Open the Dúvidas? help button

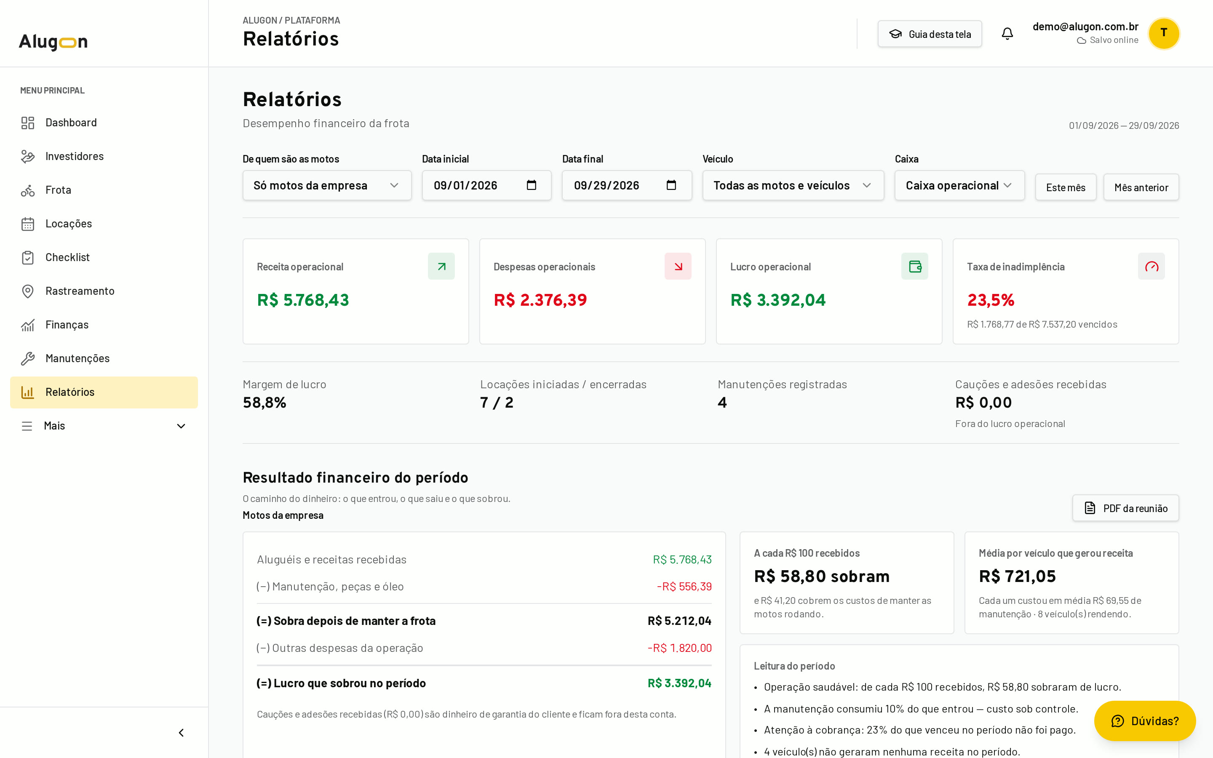tap(1145, 721)
